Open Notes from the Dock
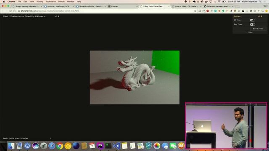269x151 pixels. 124,146
